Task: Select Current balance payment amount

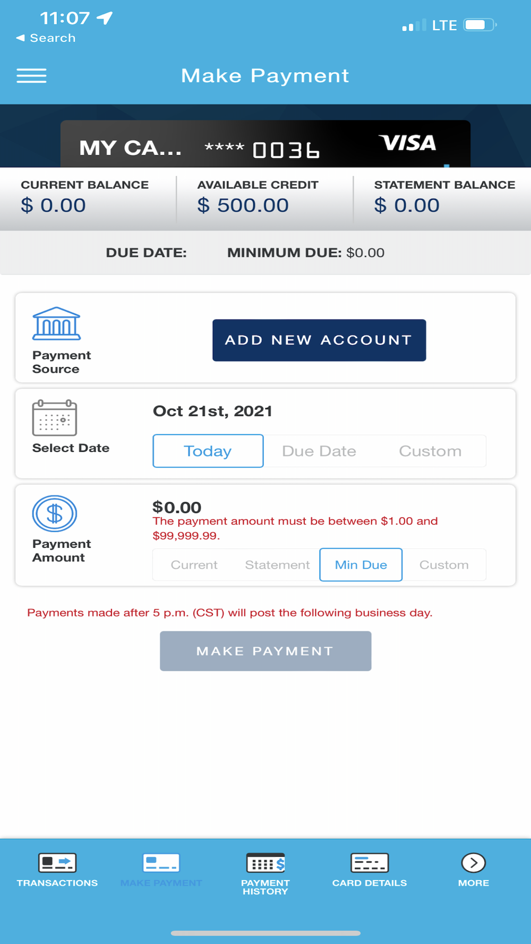Action: click(194, 565)
